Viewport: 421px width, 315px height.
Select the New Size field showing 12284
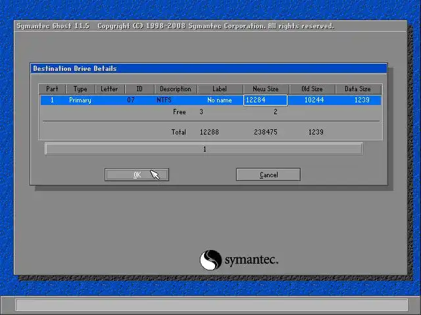click(265, 100)
